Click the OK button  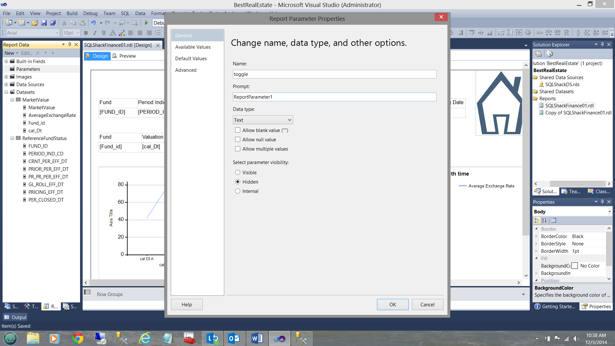[392, 305]
